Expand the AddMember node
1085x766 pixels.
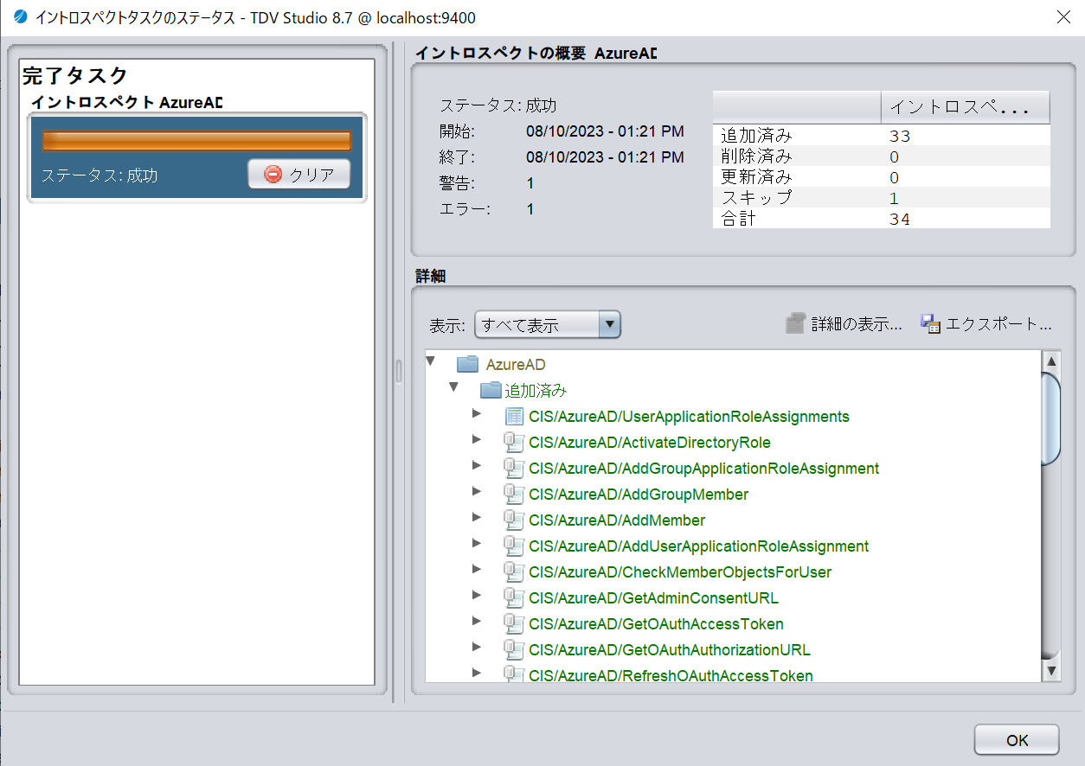coord(477,517)
